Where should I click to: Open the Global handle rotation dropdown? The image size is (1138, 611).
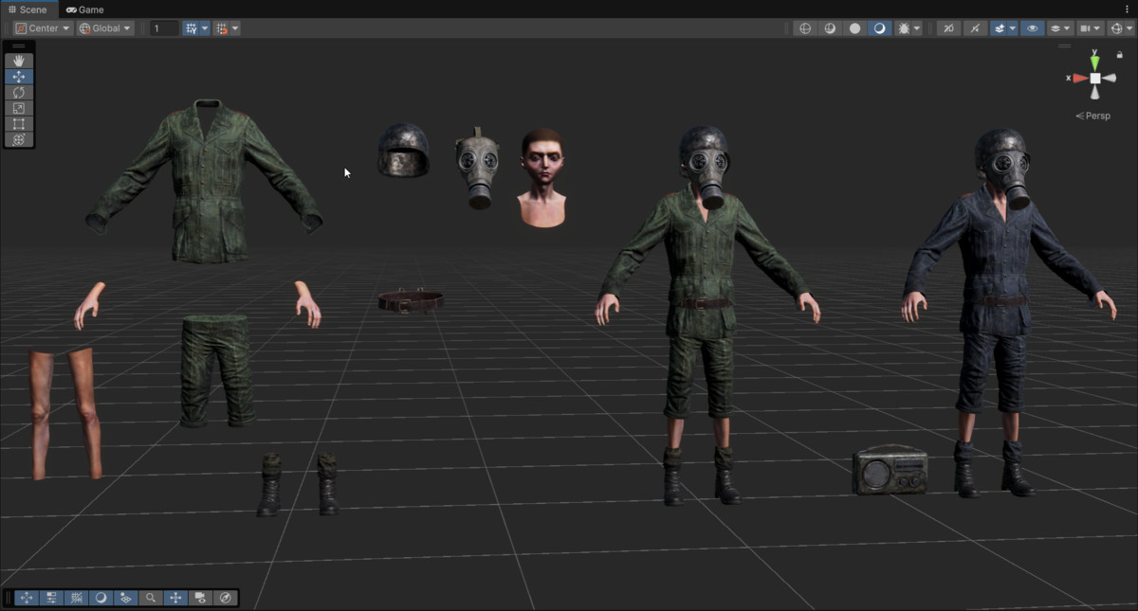coord(105,28)
